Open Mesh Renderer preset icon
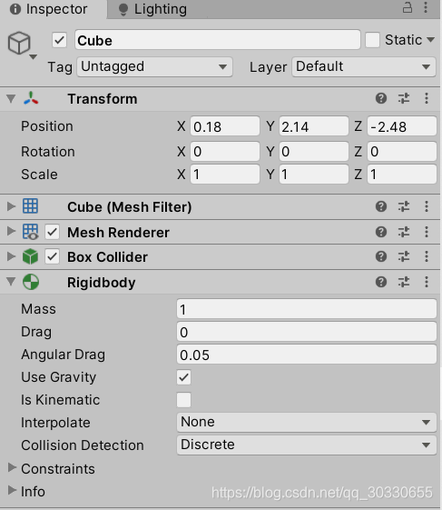The width and height of the screenshot is (442, 510). [404, 232]
